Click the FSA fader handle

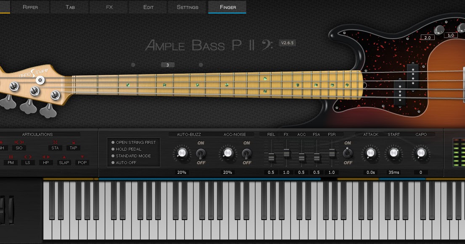317,157
